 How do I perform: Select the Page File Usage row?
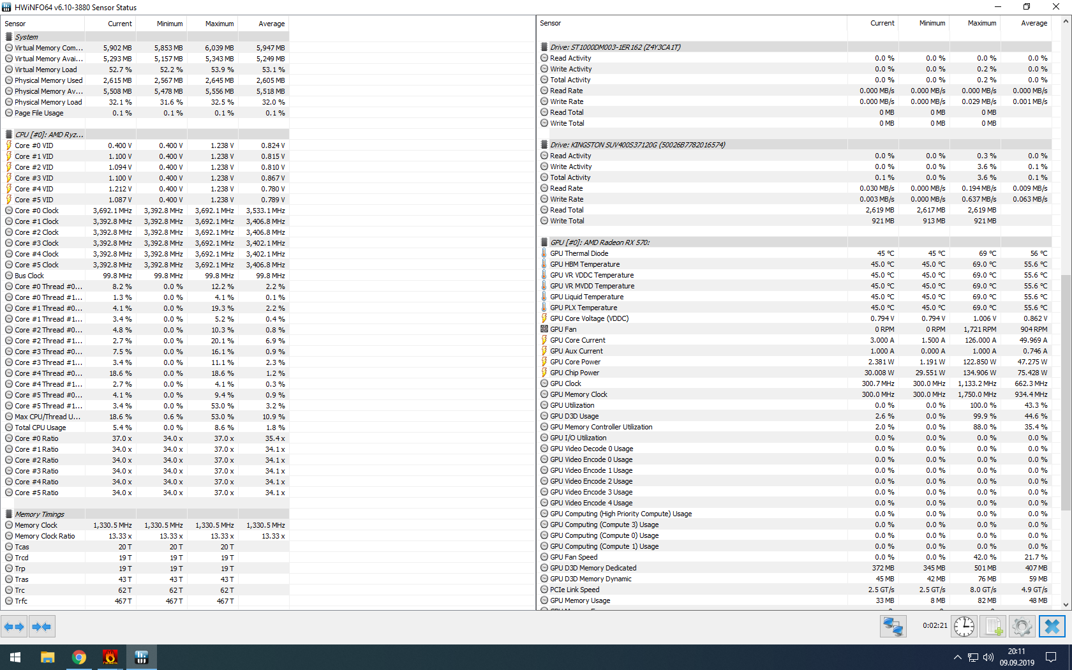pyautogui.click(x=145, y=113)
